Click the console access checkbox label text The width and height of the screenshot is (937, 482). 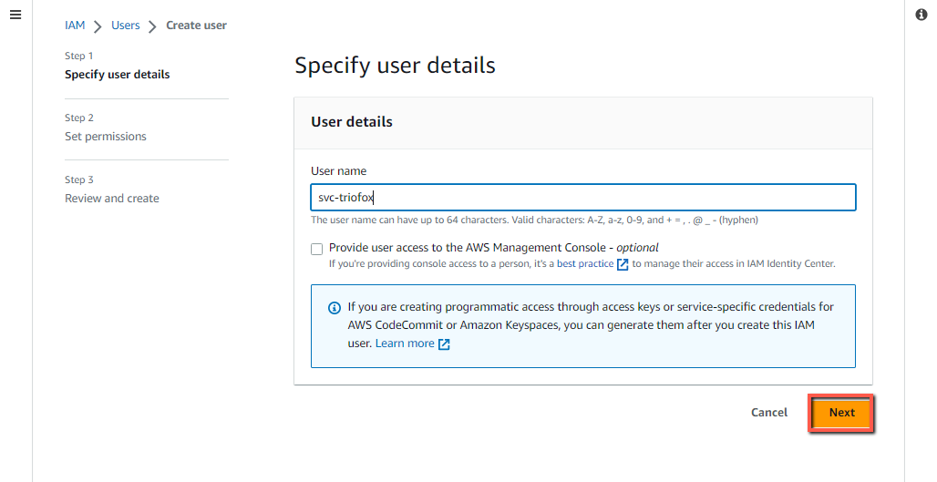coord(494,247)
